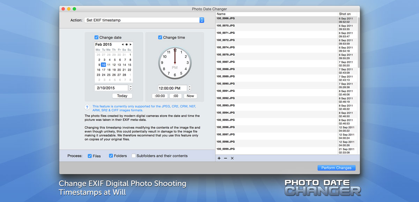The height and width of the screenshot is (202, 419).
Task: Enable Subfolders and their contents checkbox
Action: point(133,156)
